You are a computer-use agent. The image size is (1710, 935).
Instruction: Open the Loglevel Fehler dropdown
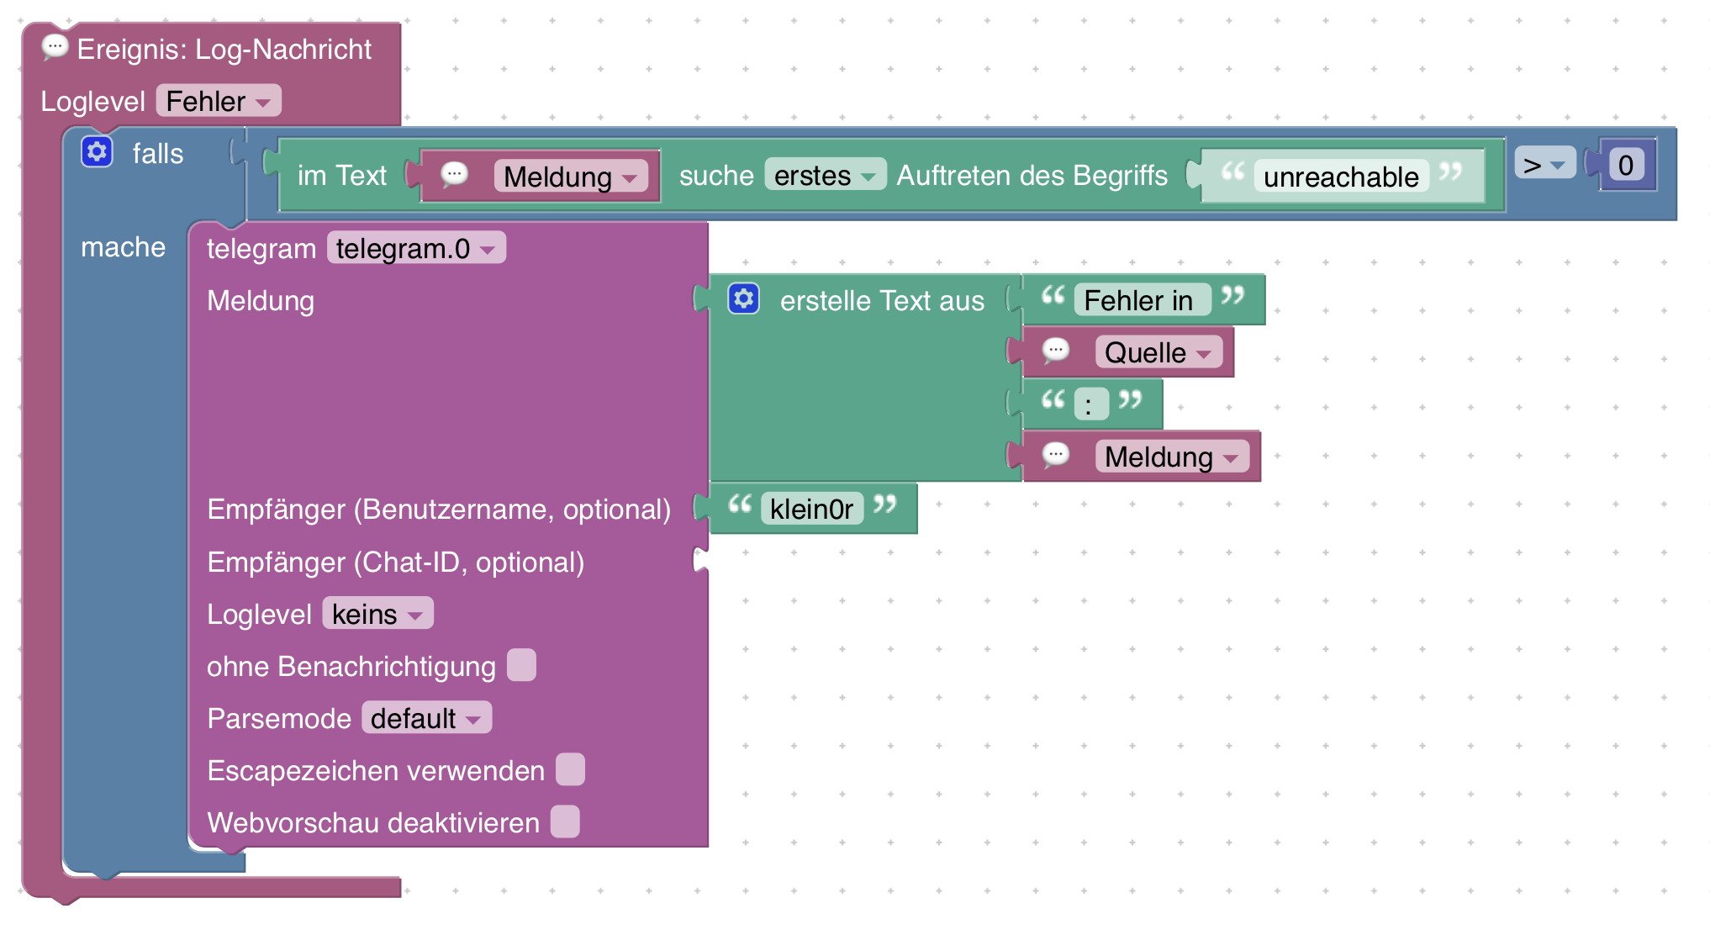218,102
